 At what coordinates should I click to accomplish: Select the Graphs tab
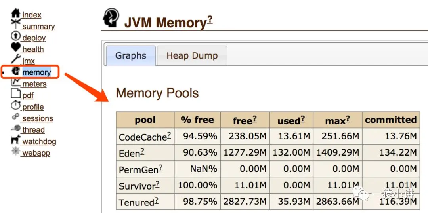click(131, 56)
